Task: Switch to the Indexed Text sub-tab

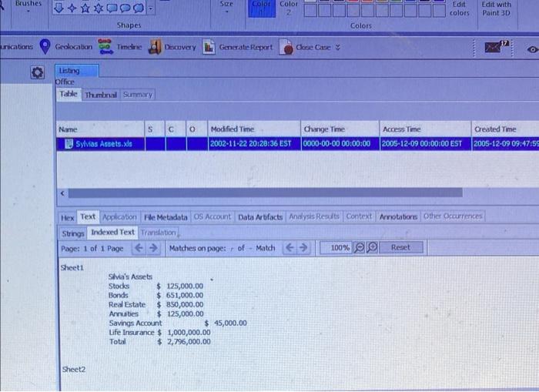Action: click(112, 233)
